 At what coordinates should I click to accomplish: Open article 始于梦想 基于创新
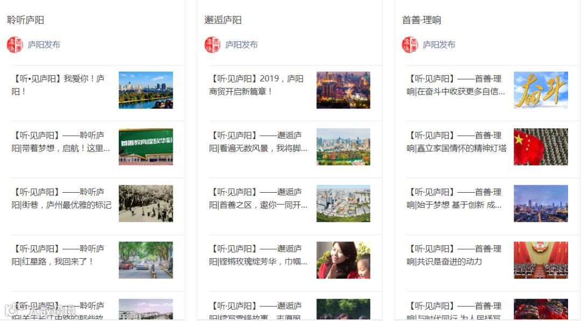[x=454, y=199]
